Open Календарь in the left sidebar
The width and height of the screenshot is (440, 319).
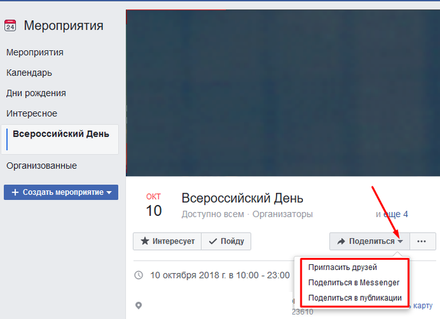click(x=29, y=73)
